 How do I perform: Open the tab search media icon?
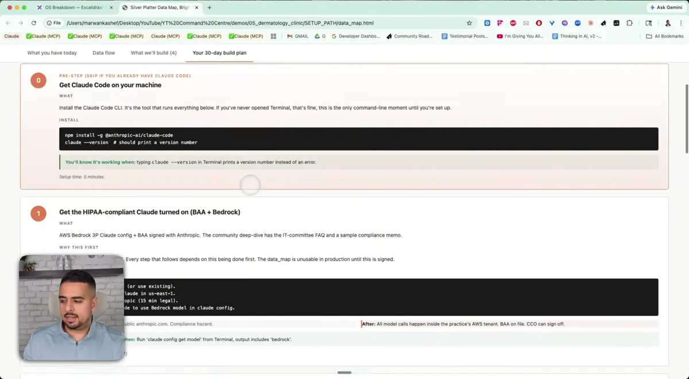pos(649,23)
